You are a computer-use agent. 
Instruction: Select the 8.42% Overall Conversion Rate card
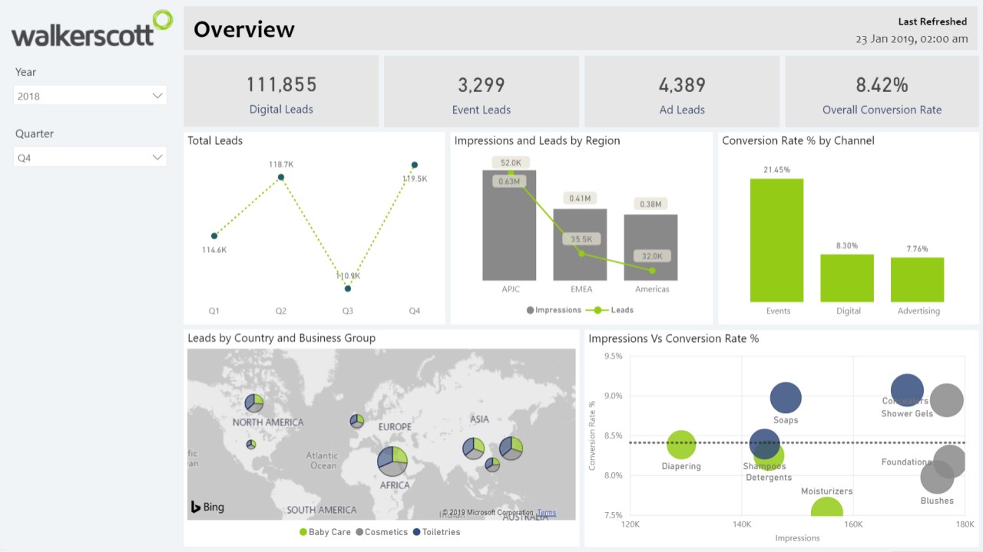882,91
